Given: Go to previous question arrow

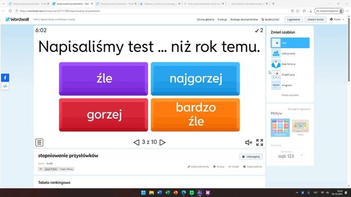Looking at the screenshot, I should 137,142.
